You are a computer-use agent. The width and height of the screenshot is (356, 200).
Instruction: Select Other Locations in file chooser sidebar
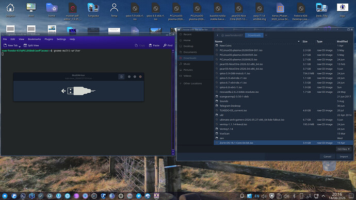195,84
